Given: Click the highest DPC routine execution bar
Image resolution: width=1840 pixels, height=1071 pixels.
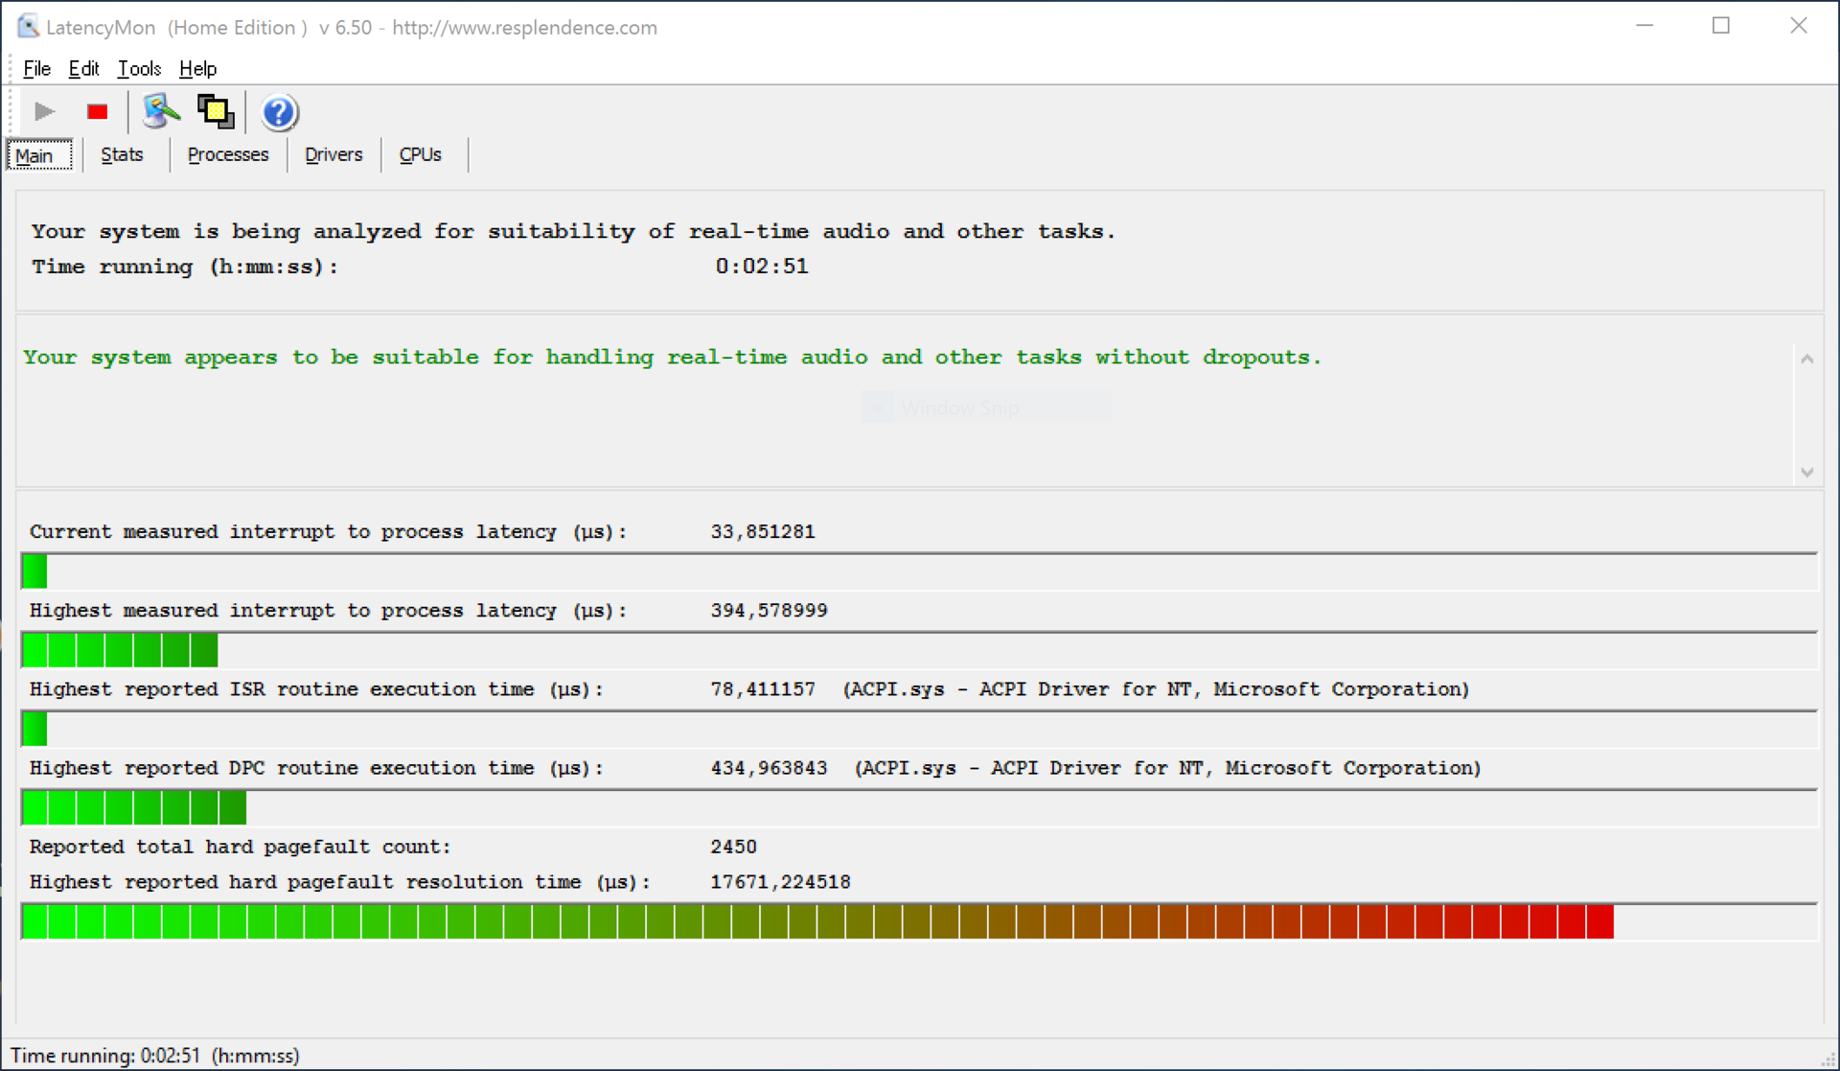Looking at the screenshot, I should [x=134, y=808].
